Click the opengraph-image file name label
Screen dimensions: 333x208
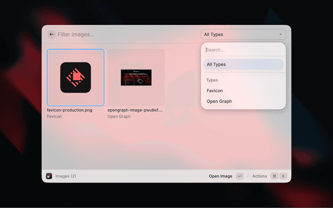click(x=135, y=110)
